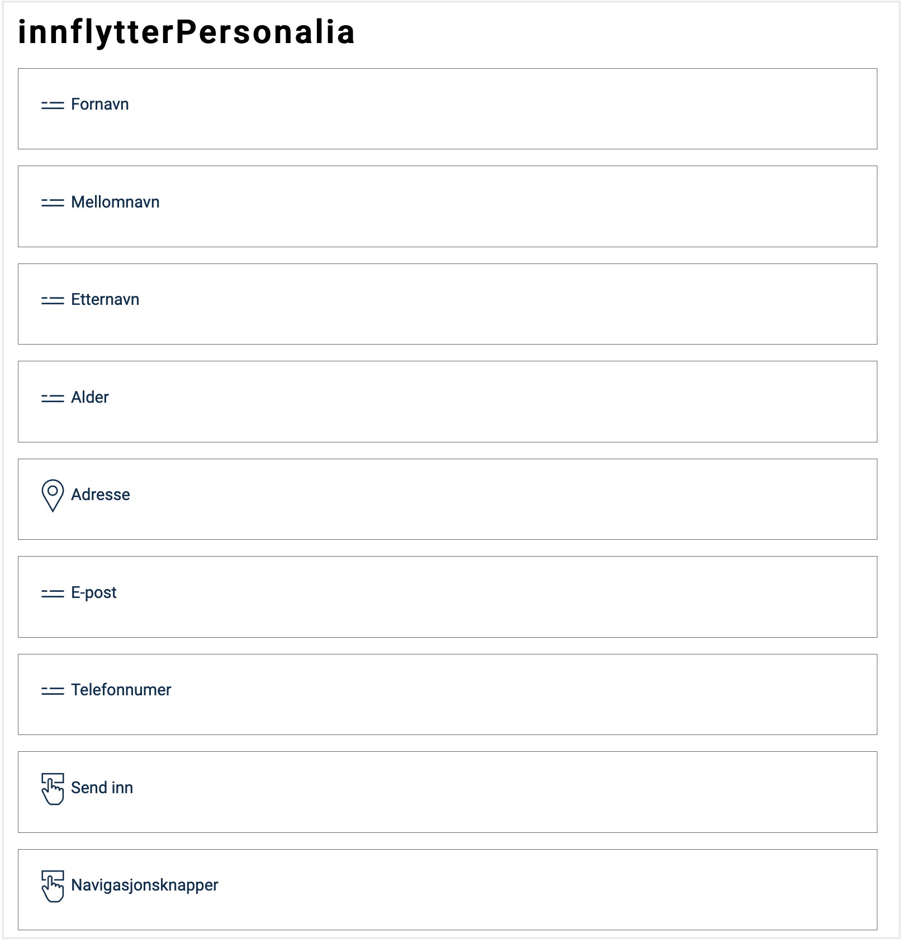Click the map pin icon for Adresse
Viewport: 902px width, 942px height.
tap(53, 495)
